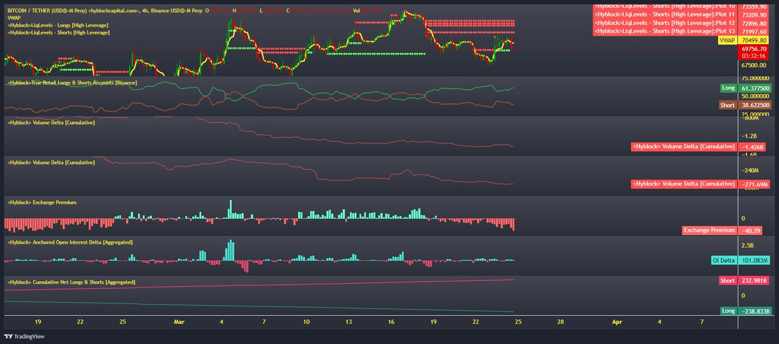Image resolution: width=779 pixels, height=344 pixels.
Task: Click the Mar date on time axis
Action: click(179, 322)
